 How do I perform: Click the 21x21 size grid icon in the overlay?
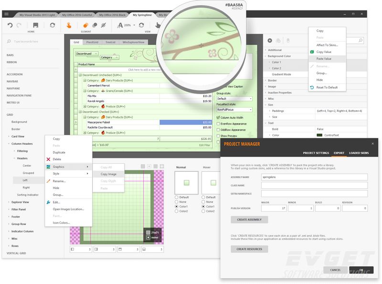[x=148, y=232]
